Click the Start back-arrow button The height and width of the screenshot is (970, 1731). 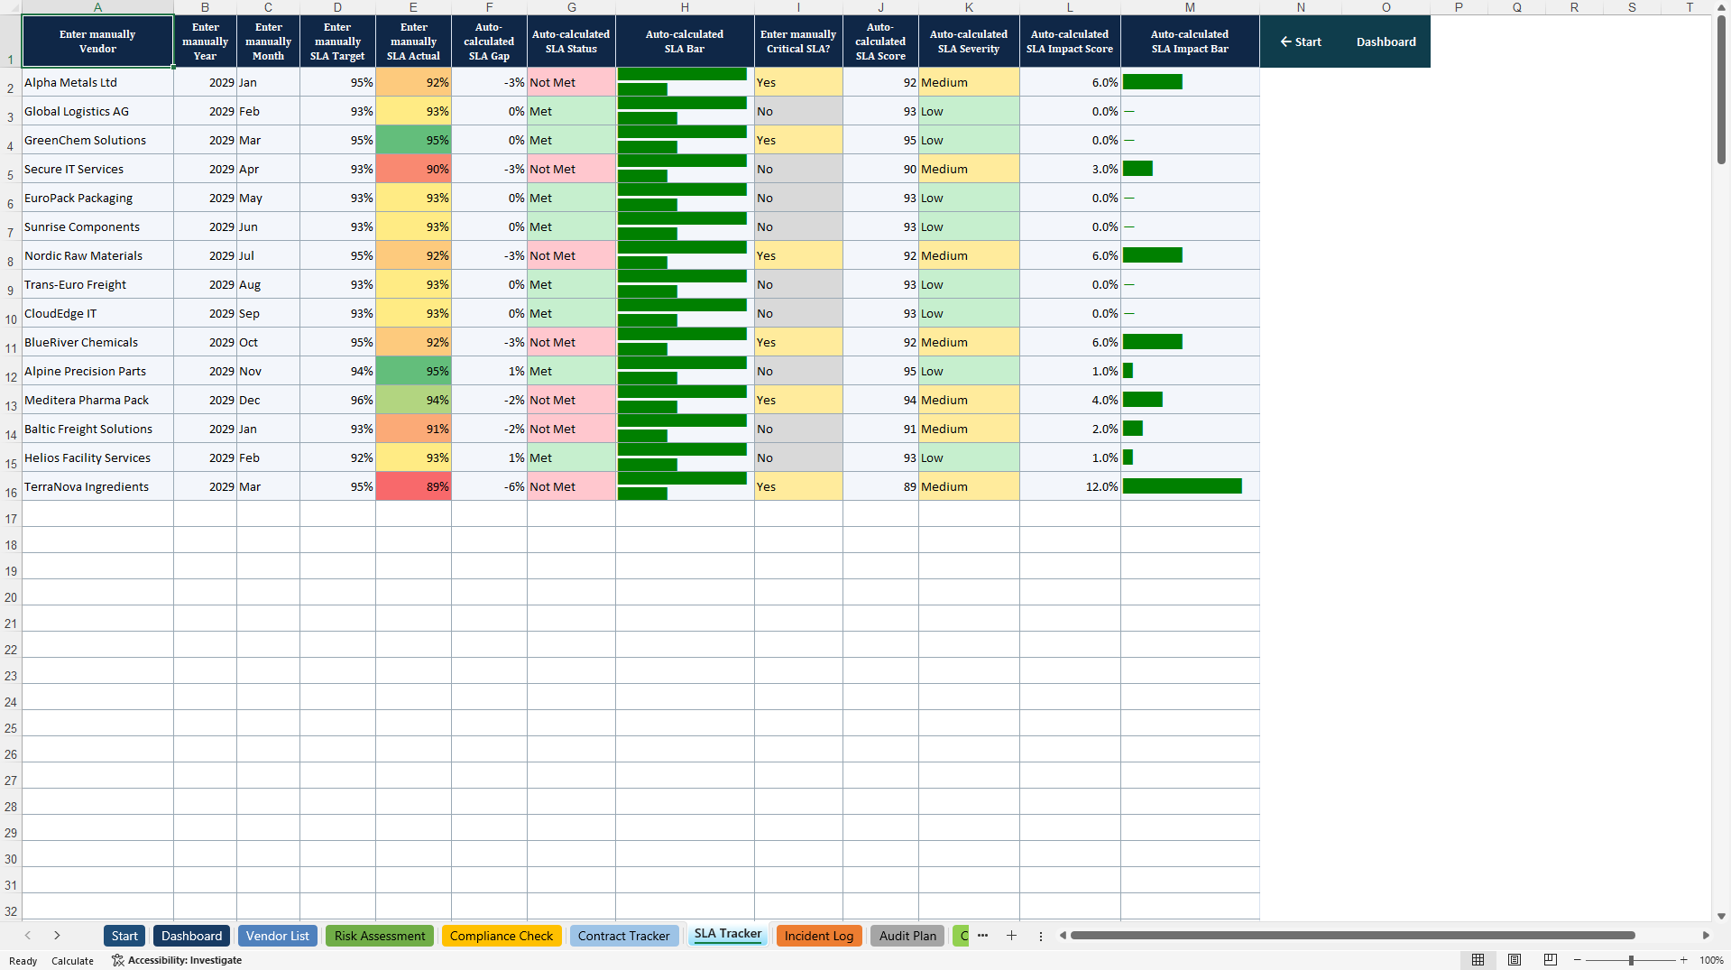tap(1301, 42)
